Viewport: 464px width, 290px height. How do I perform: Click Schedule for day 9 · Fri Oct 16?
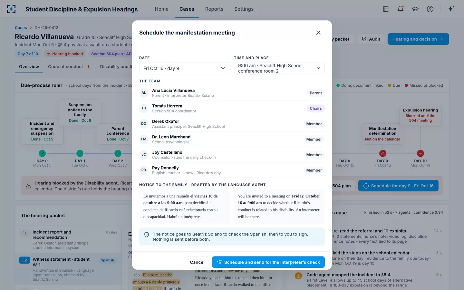[398, 186]
